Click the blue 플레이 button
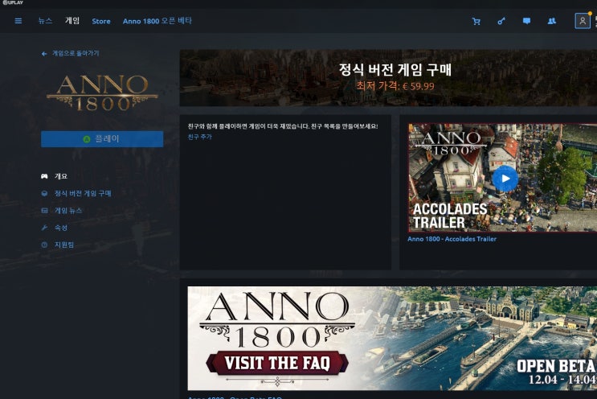This screenshot has height=399, width=597. pyautogui.click(x=102, y=139)
